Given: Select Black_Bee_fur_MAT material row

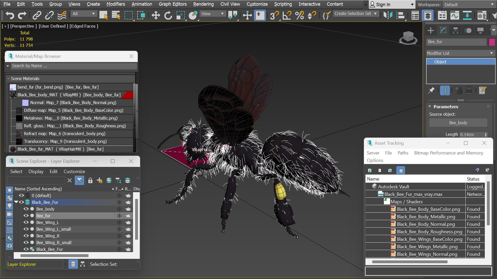Looking at the screenshot, I should [71, 149].
